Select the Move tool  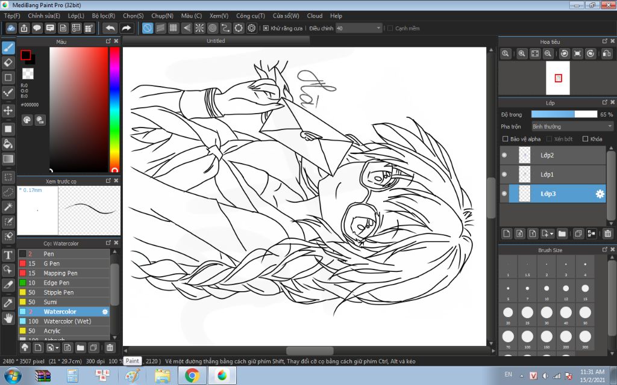click(x=8, y=111)
